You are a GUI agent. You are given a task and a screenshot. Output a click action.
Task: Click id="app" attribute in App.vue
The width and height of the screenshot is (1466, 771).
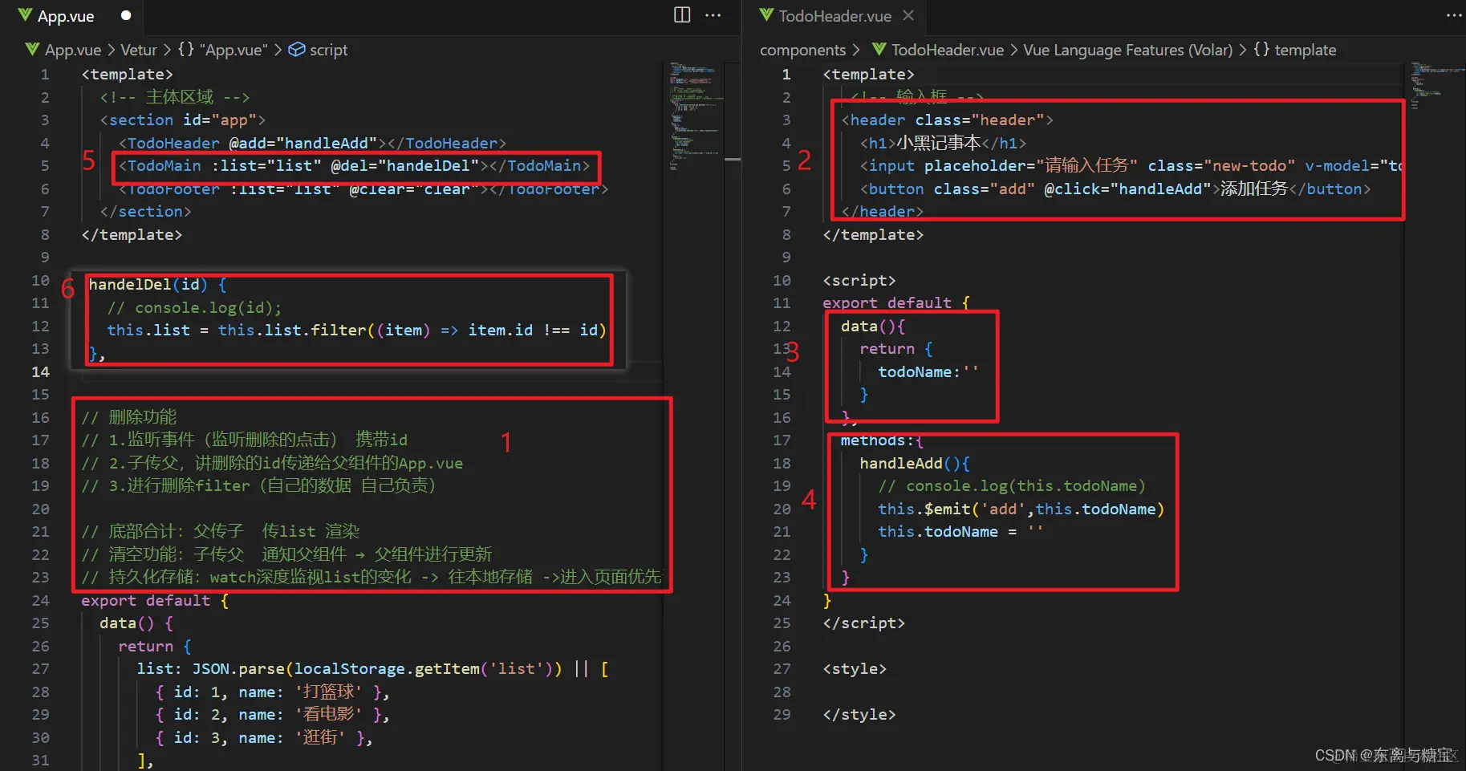pos(220,120)
